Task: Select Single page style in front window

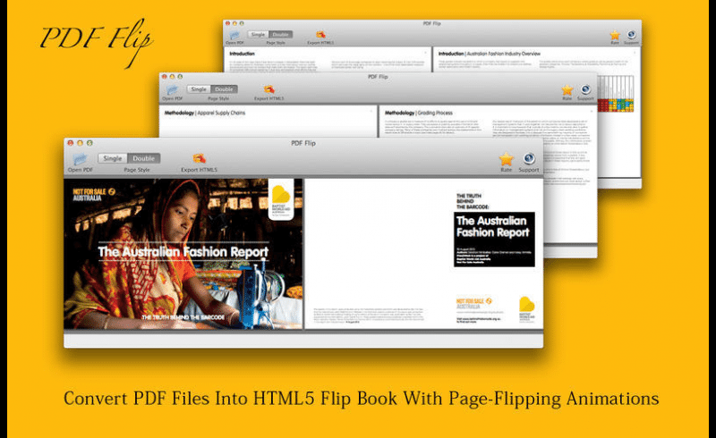Action: pos(113,158)
